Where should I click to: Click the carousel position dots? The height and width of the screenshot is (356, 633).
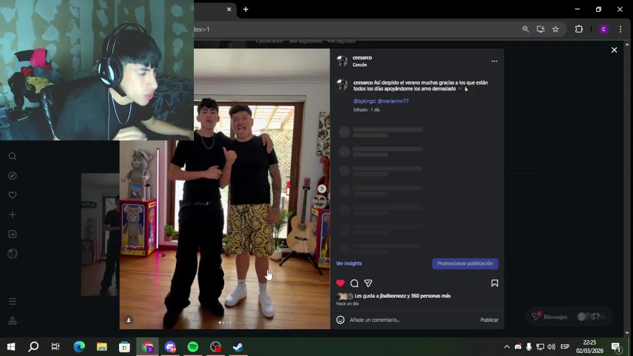[x=225, y=322]
